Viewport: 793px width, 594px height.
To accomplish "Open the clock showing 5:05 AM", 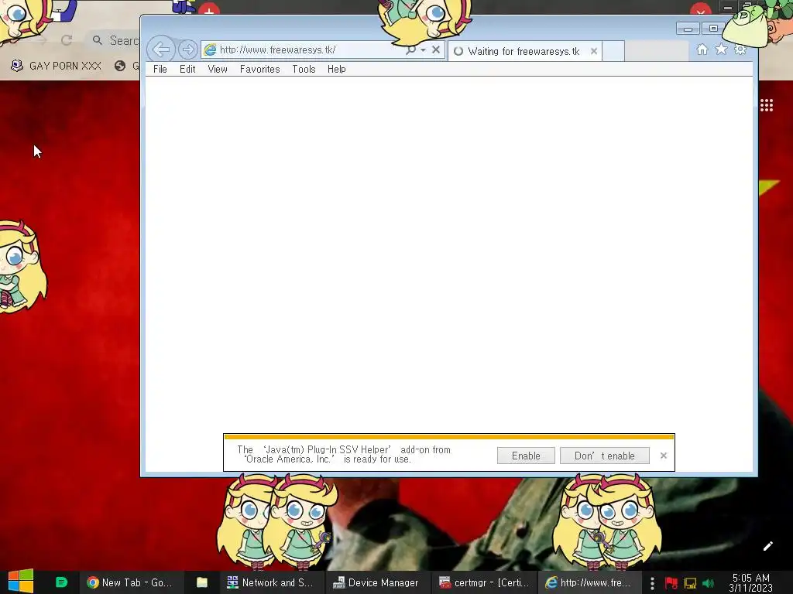I will pos(751,583).
